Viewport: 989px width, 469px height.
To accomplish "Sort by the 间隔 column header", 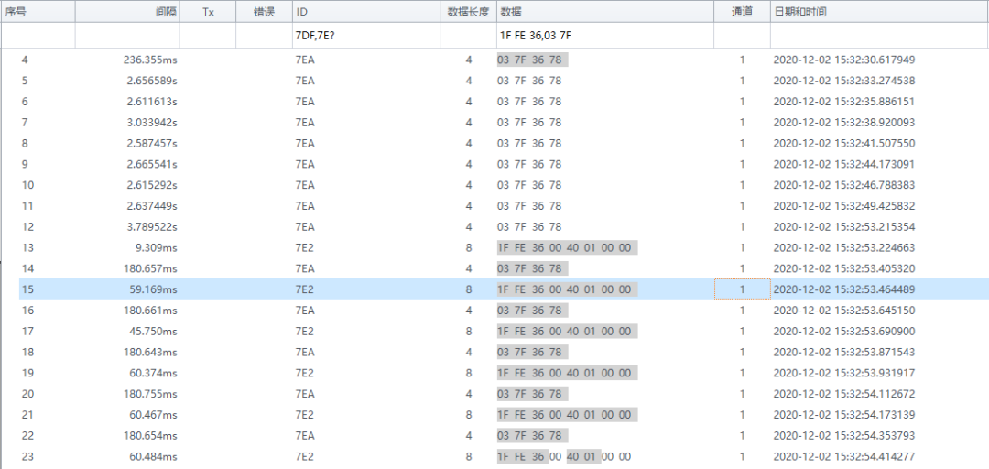I will [127, 12].
